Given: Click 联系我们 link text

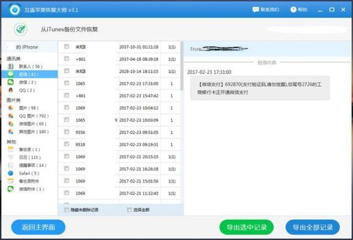Looking at the screenshot, I should click(270, 10).
